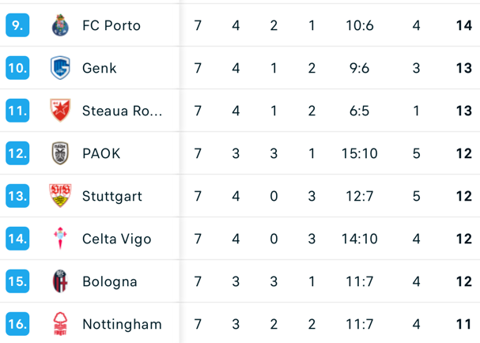
Task: Click the Steaua Roșie red star crest
Action: [x=60, y=111]
